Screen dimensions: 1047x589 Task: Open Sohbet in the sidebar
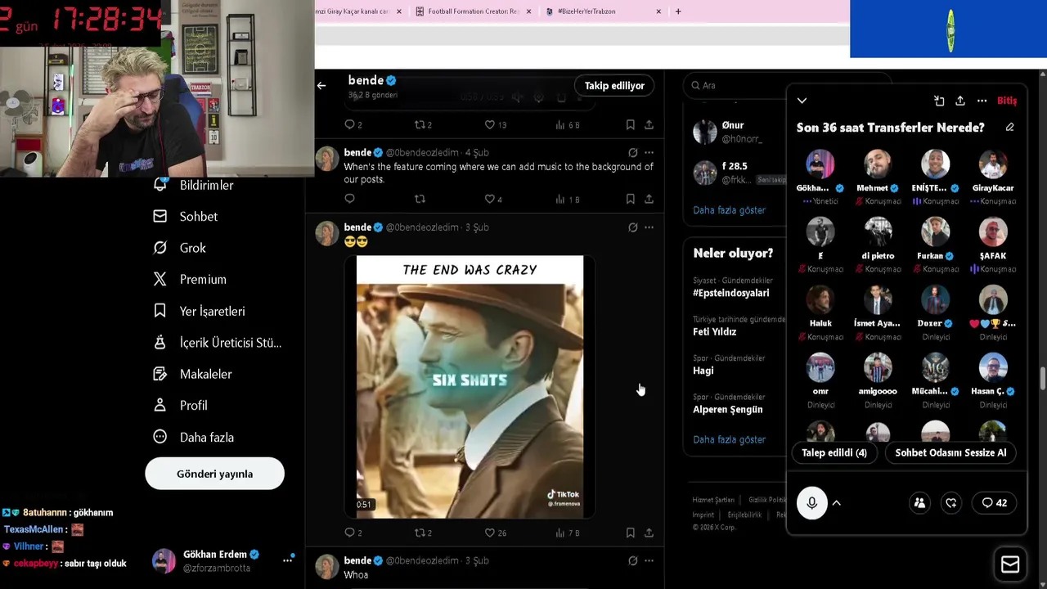point(186,216)
